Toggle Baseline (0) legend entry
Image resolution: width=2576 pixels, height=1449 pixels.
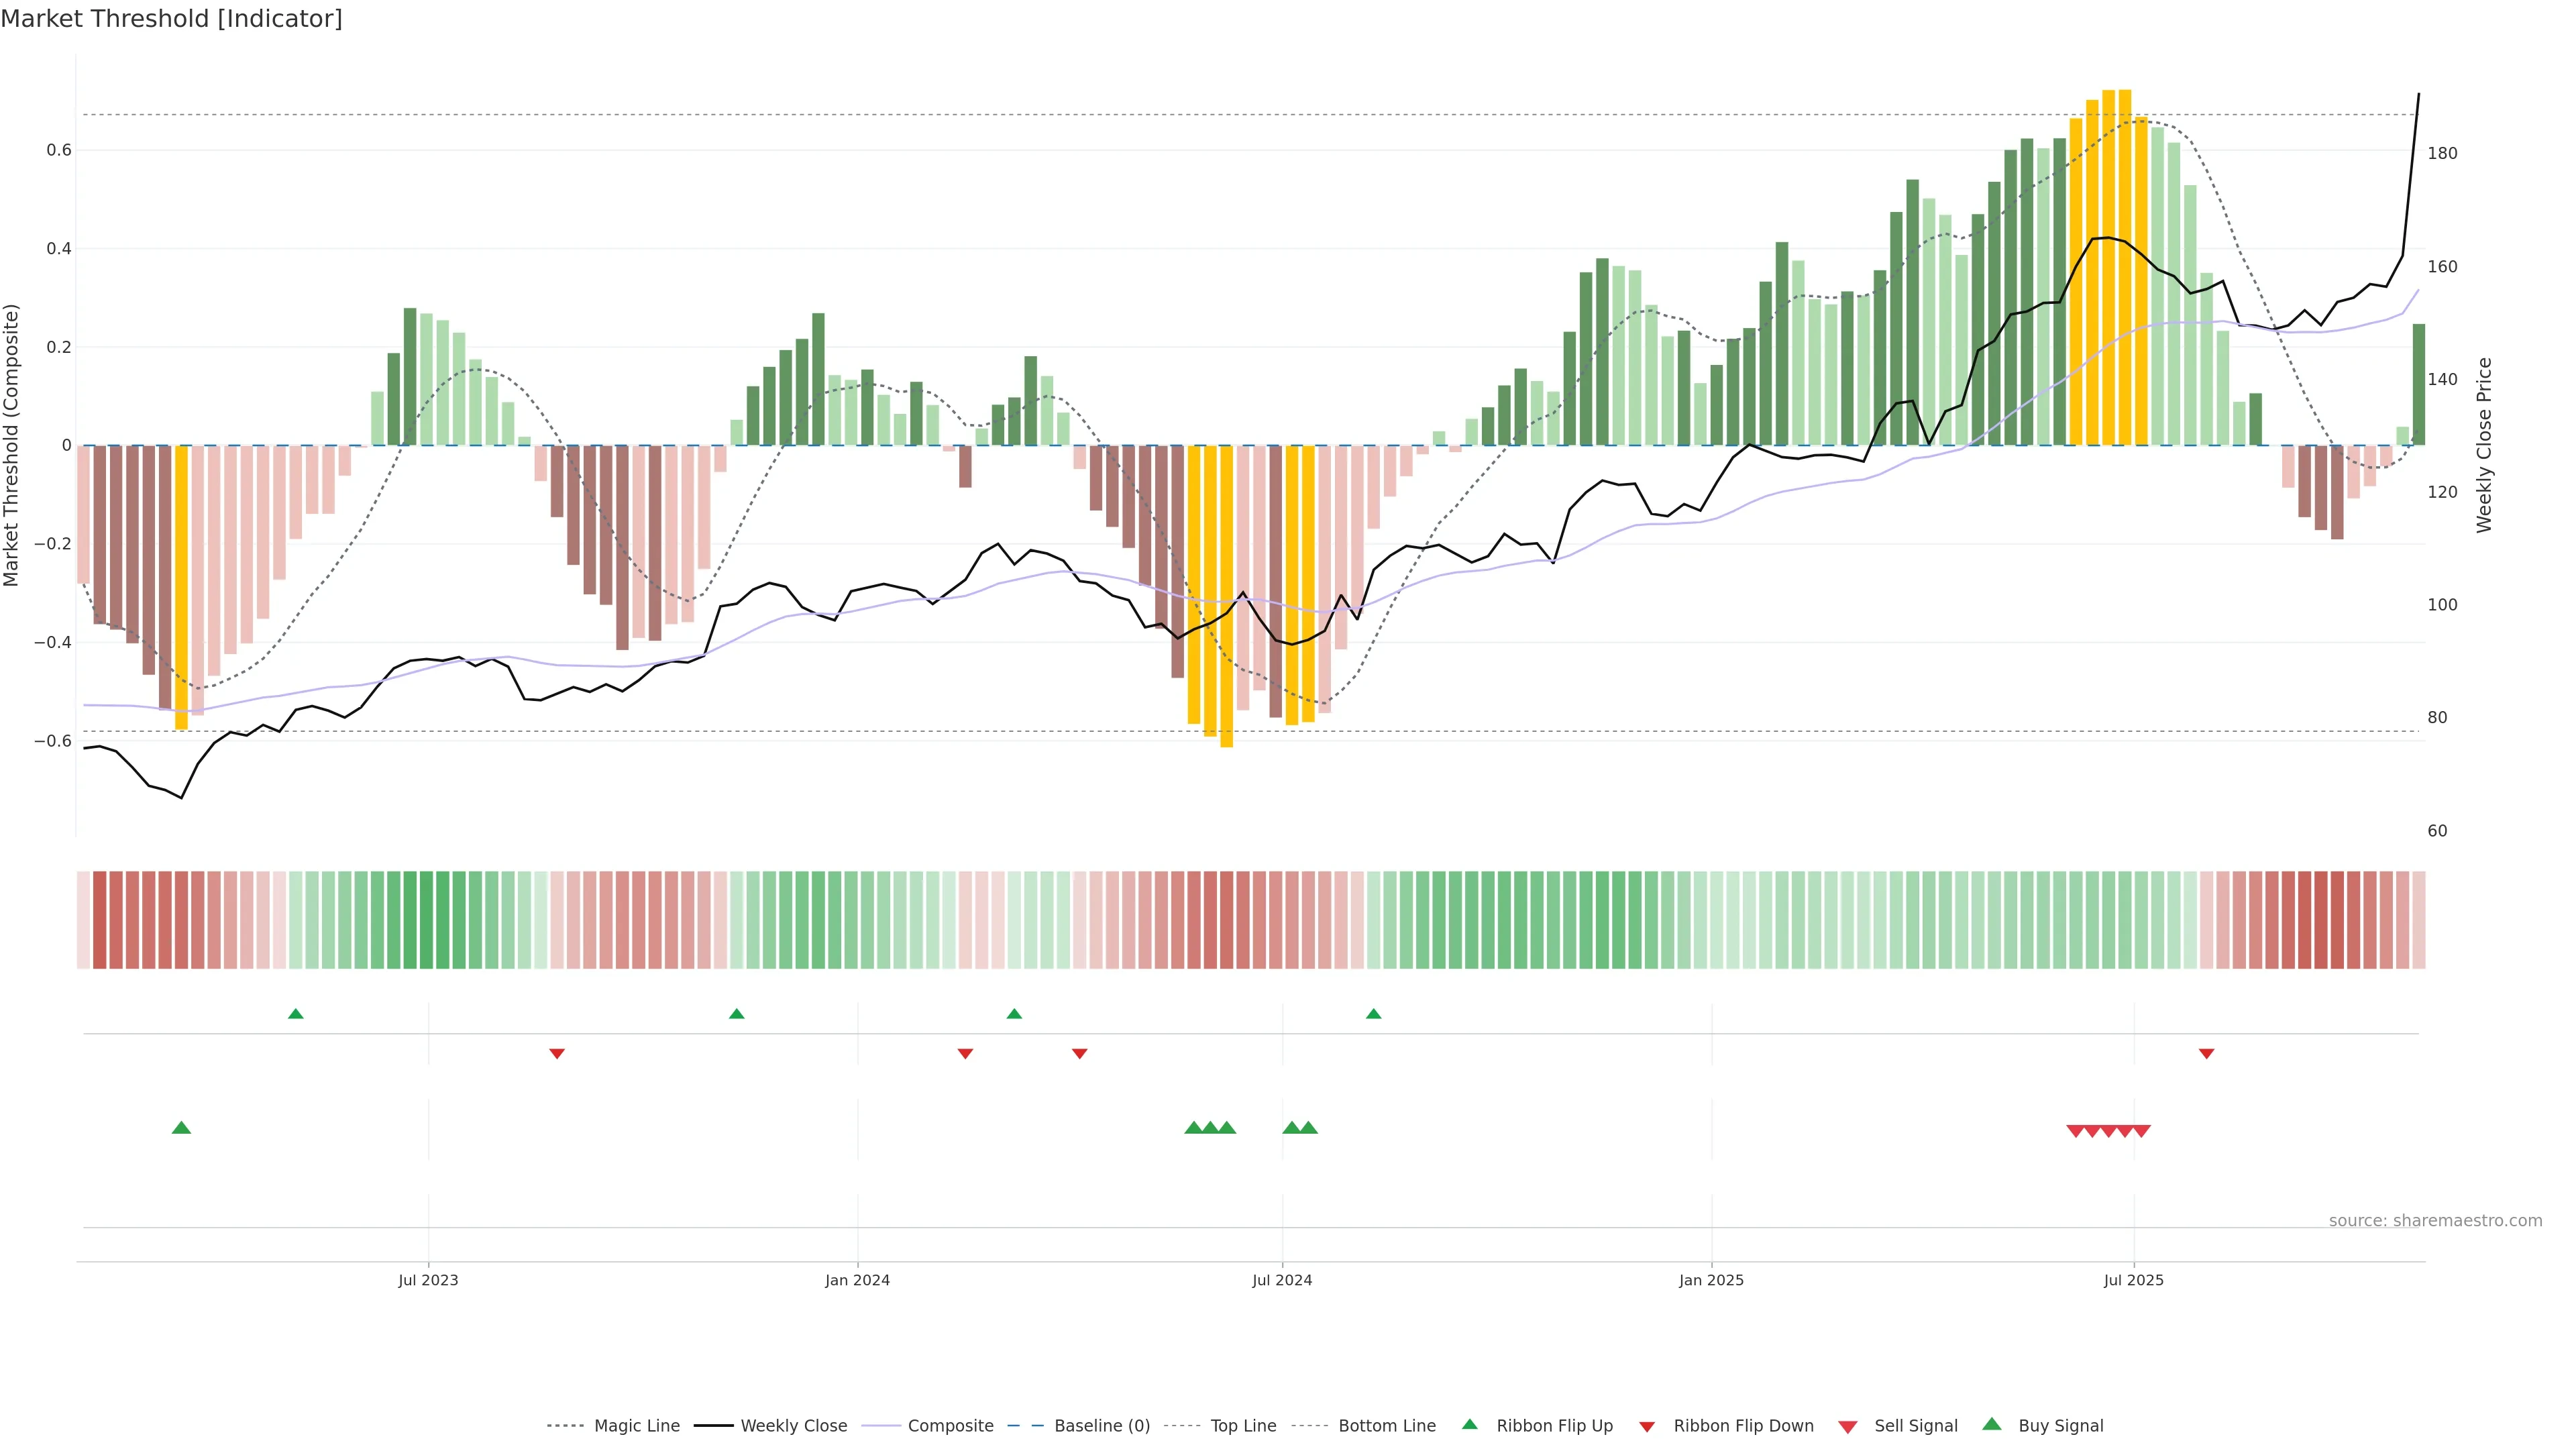click(x=1101, y=1426)
